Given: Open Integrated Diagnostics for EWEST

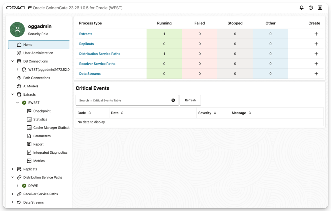Looking at the screenshot, I should (x=50, y=153).
